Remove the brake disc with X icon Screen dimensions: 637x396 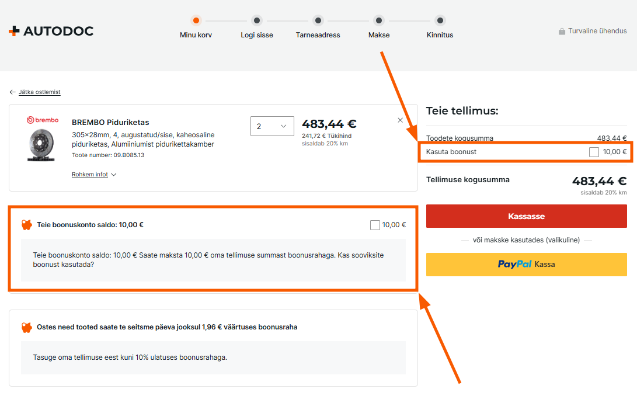(x=400, y=120)
